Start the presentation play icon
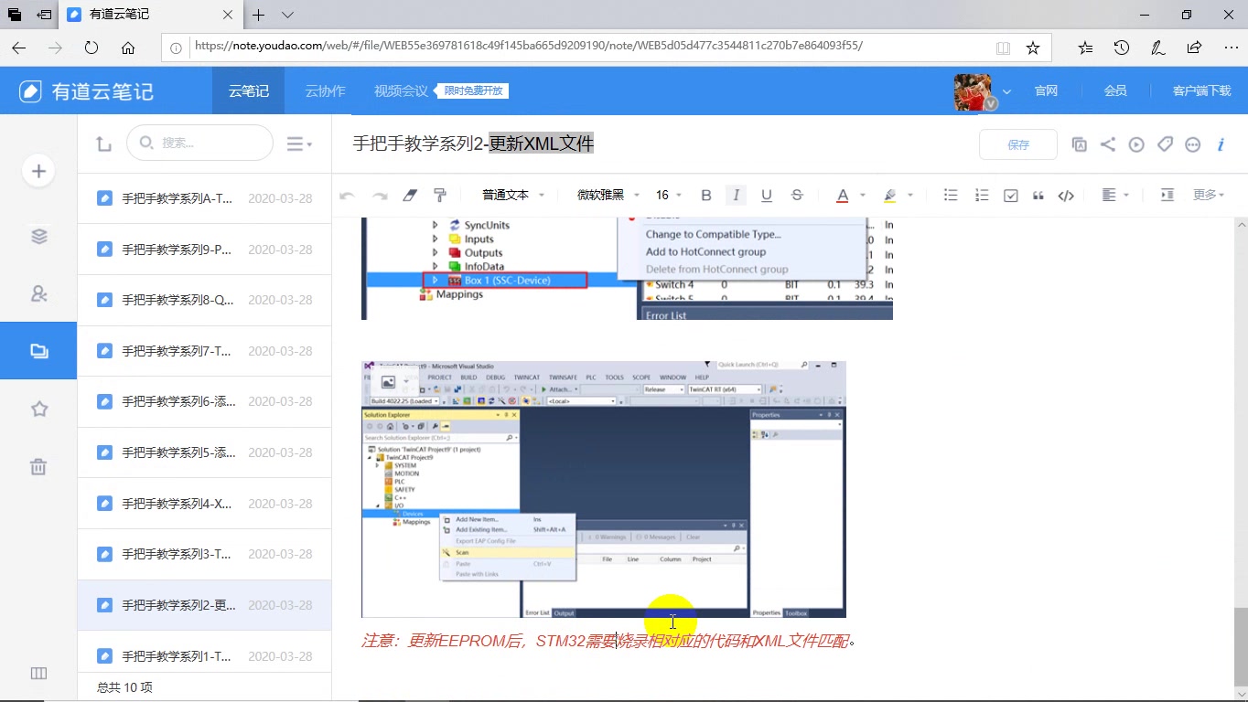The width and height of the screenshot is (1248, 702). click(x=1136, y=144)
